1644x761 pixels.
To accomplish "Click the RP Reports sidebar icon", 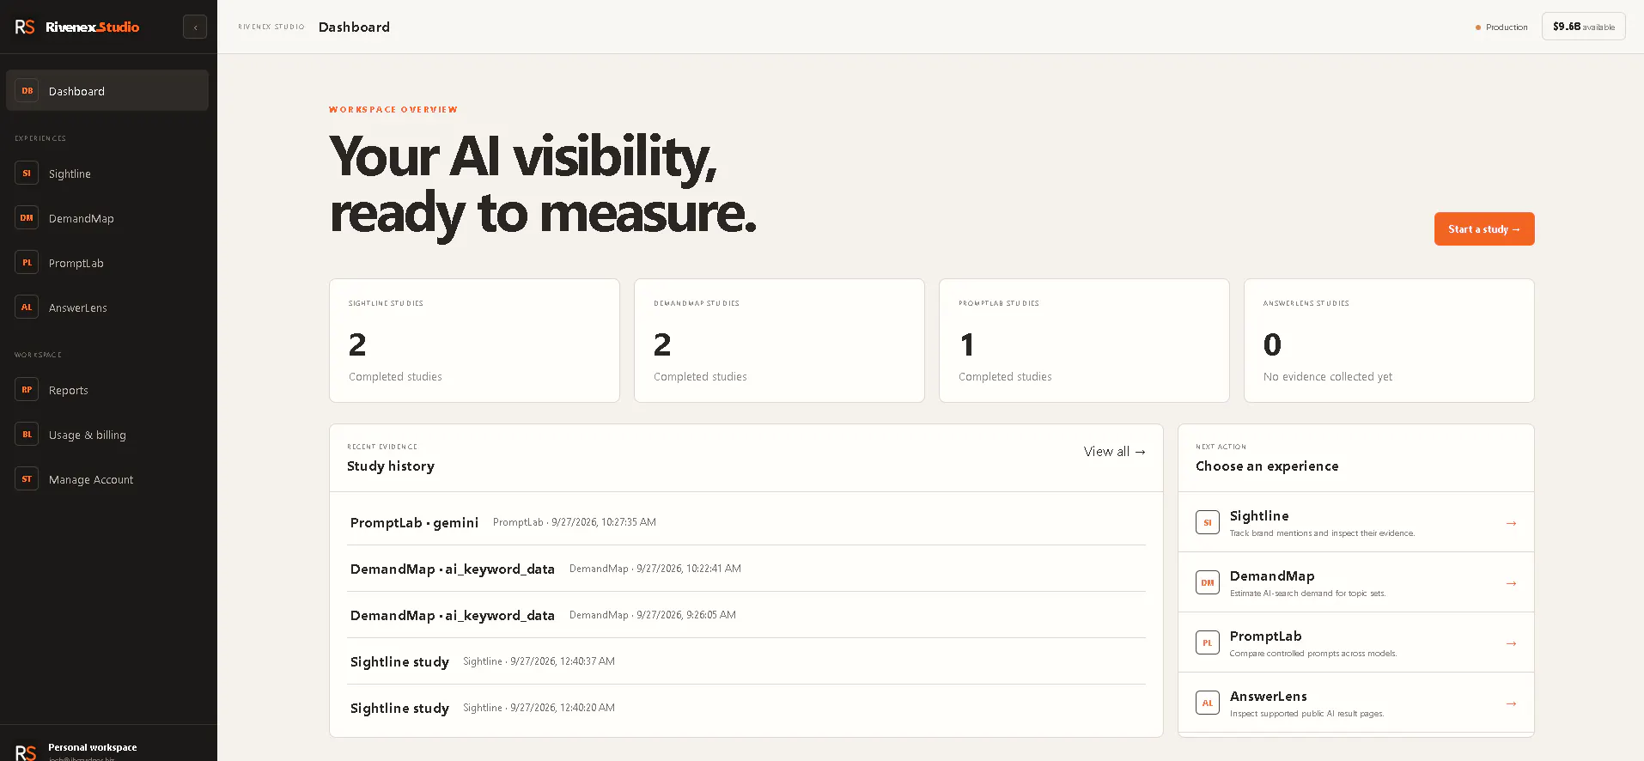I will 27,390.
